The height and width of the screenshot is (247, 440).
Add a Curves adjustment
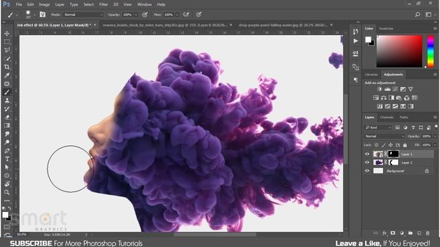pyautogui.click(x=395, y=89)
